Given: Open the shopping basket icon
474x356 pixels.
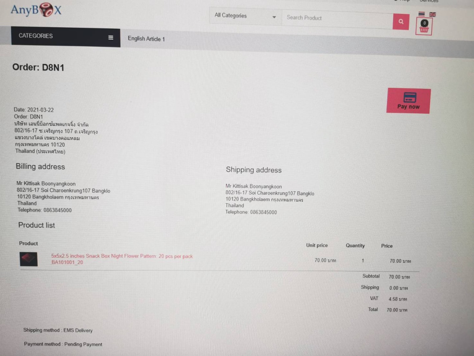Looking at the screenshot, I should tap(424, 27).
